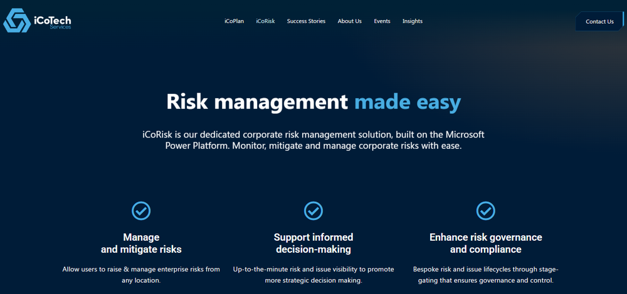Screen dimensions: 627x294
Task: Click checkmark icon above Enhance risk governance
Action: coord(486,211)
